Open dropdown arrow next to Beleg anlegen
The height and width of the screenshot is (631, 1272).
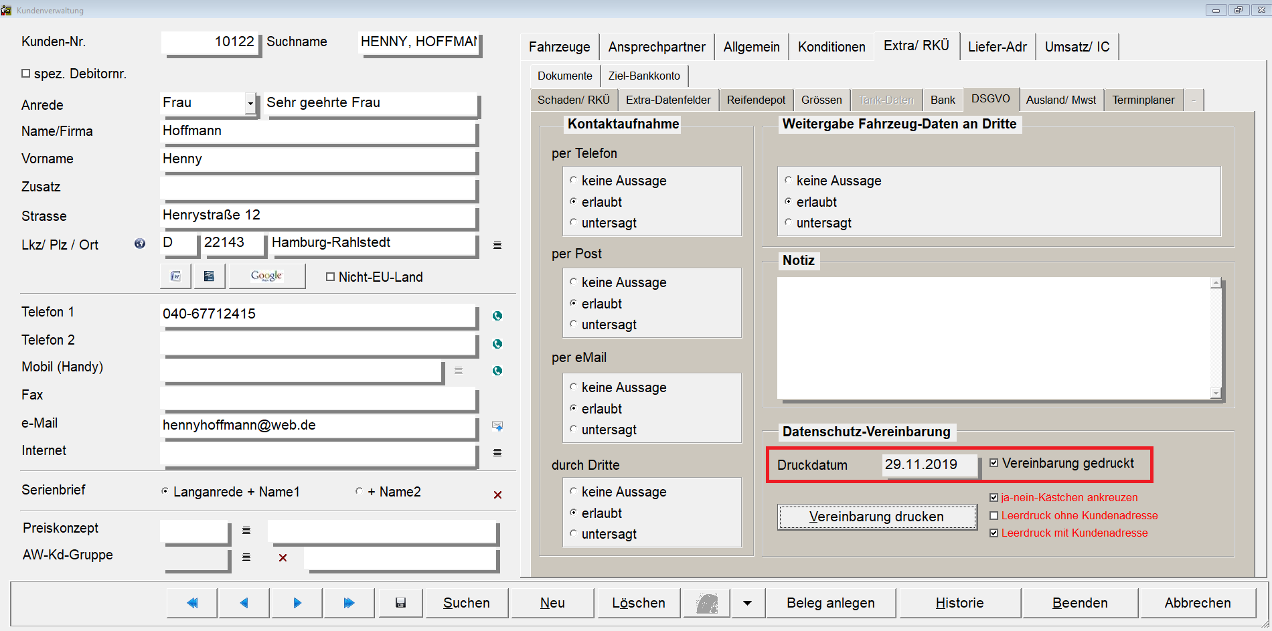coord(747,603)
